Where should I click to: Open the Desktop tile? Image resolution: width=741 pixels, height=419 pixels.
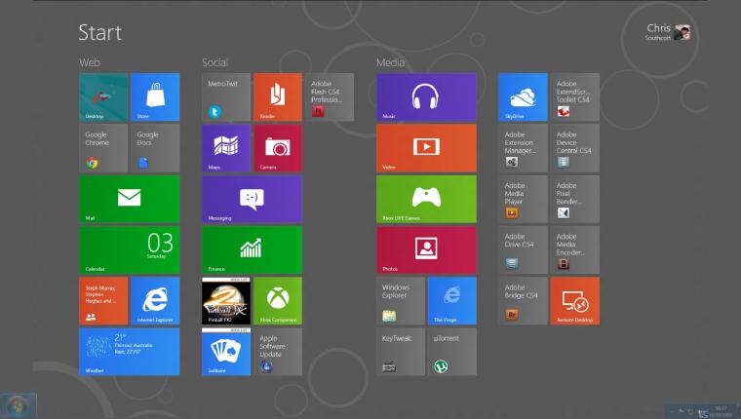tap(103, 96)
